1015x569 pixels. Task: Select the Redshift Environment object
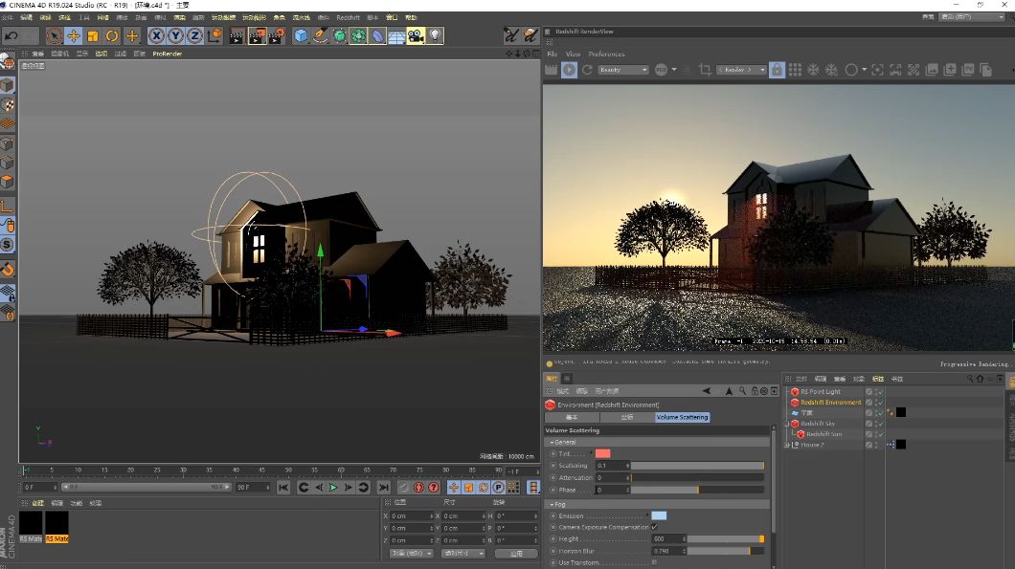tap(831, 403)
